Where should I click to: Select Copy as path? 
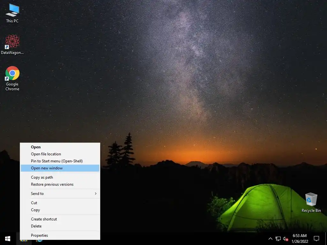tap(60, 177)
